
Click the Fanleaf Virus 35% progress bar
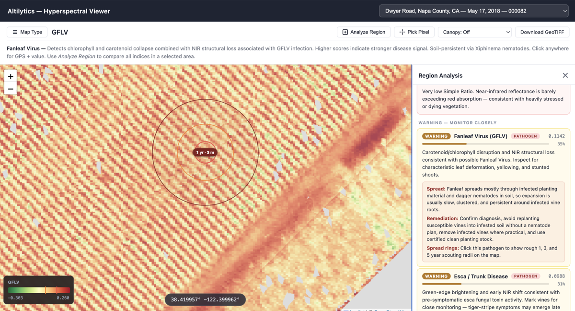tap(485, 144)
